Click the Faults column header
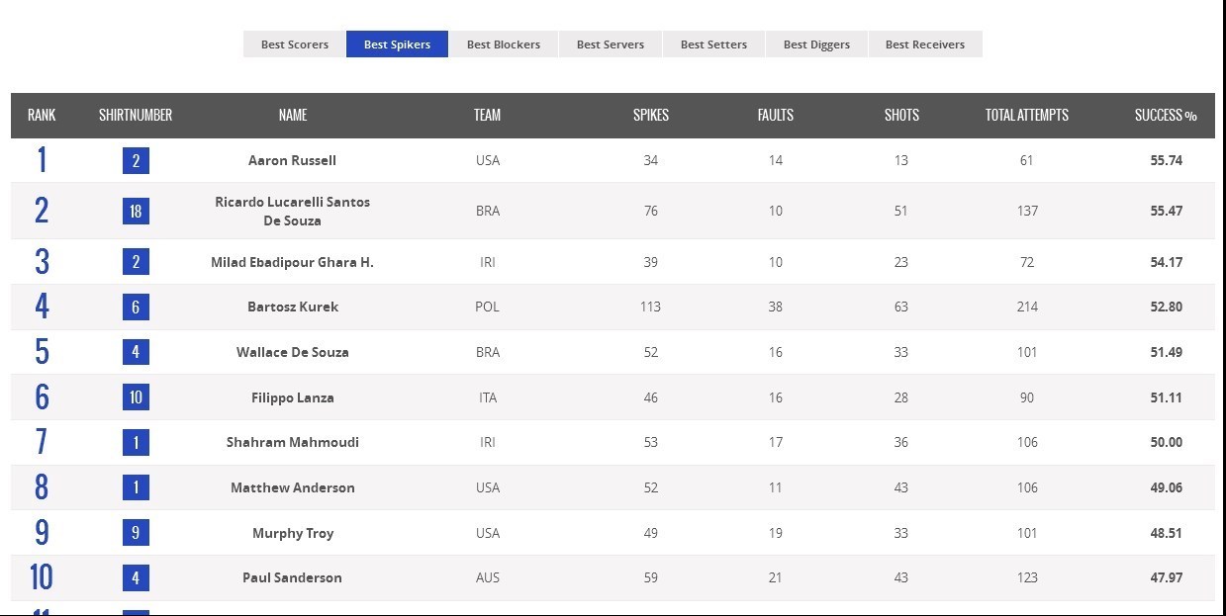Viewport: 1226px width, 616px height. 776,116
